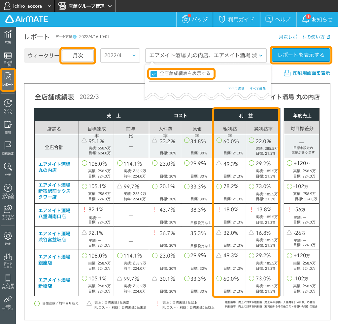Open エアメイト酒場 丸の内店 store link
338x324 pixels.
54,167
